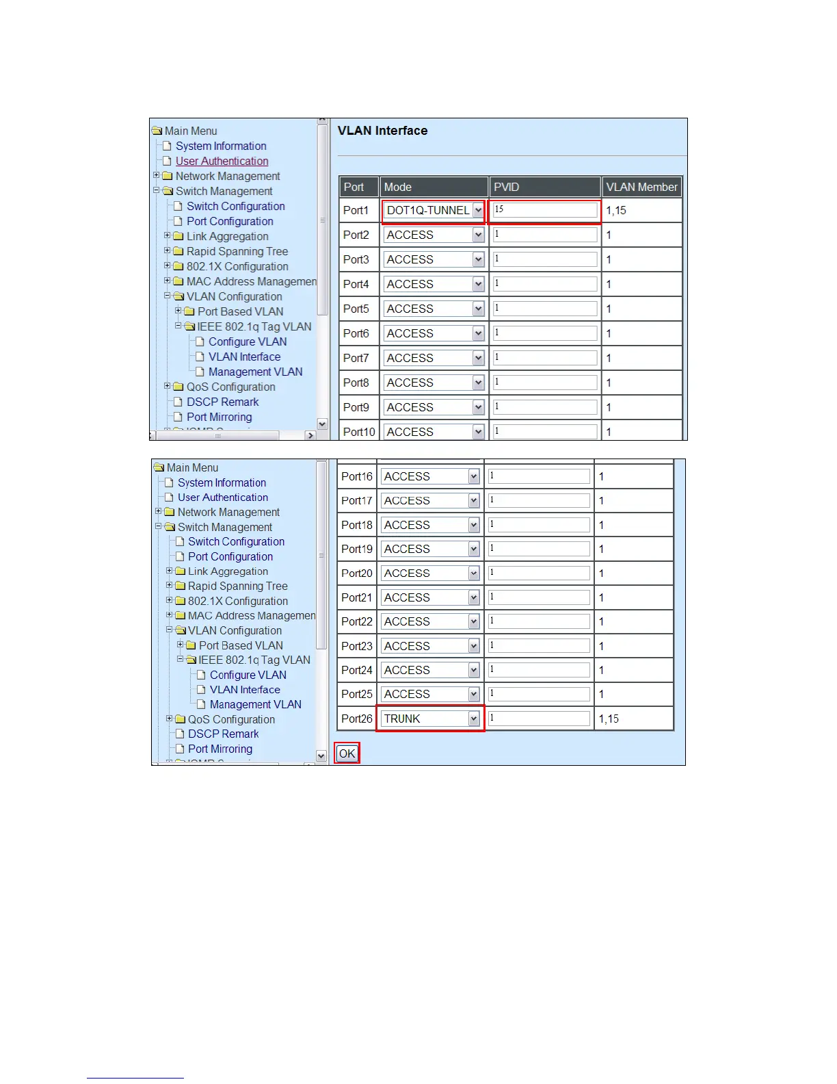This screenshot has width=837, height=1084.
Task: Click System Information page icon in top screenshot
Action: [168, 146]
